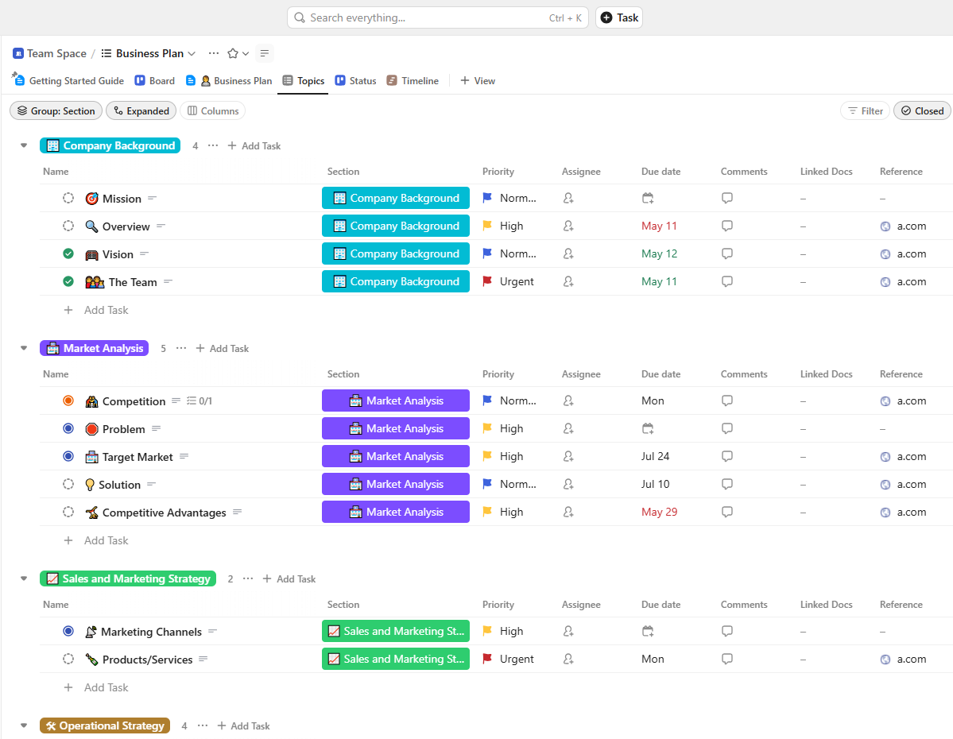Viewport: 953px width, 739px height.
Task: Click Urgent flag for Products/Services
Action: pyautogui.click(x=487, y=660)
